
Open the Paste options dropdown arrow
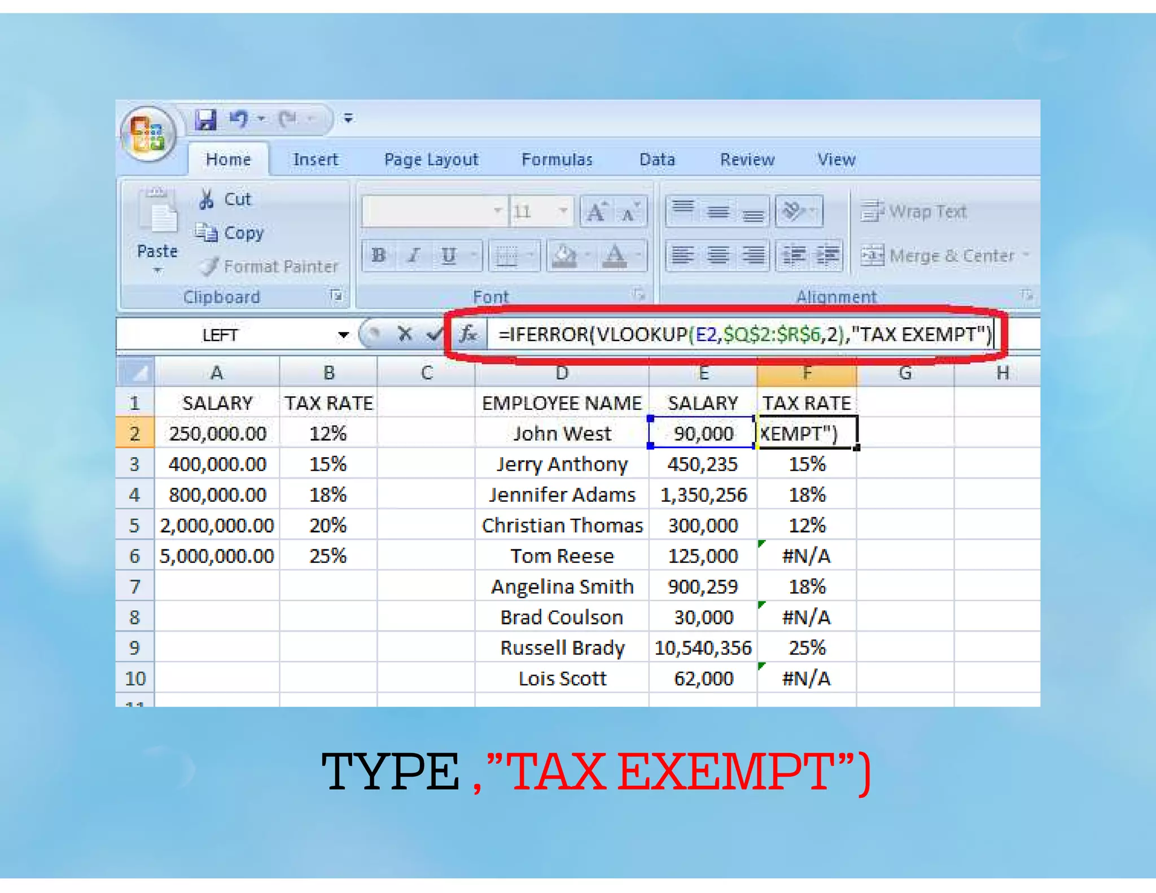(157, 270)
